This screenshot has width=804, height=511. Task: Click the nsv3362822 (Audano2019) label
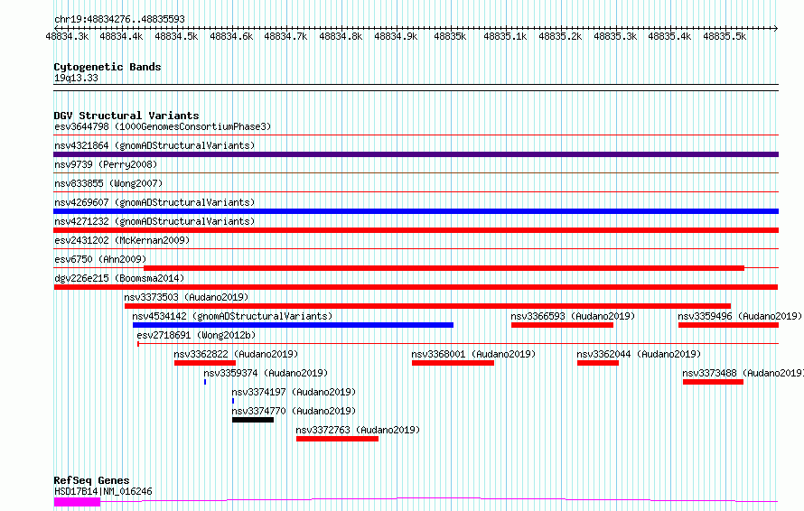pos(236,354)
